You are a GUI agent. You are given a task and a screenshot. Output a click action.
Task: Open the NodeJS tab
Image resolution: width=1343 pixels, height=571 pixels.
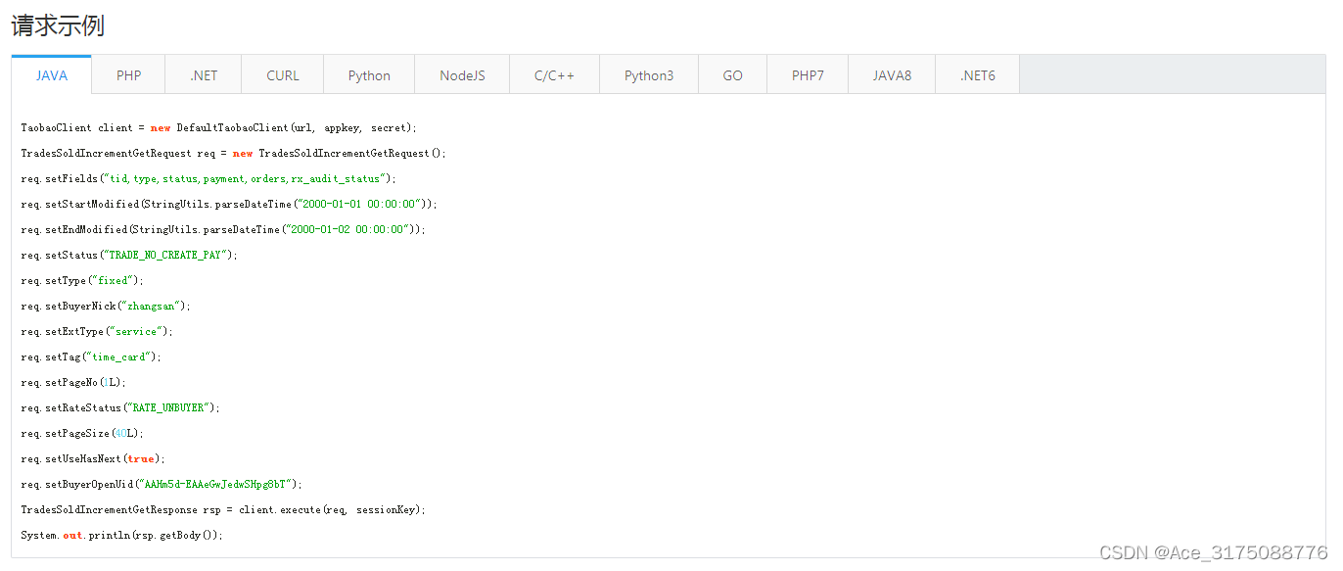(462, 75)
